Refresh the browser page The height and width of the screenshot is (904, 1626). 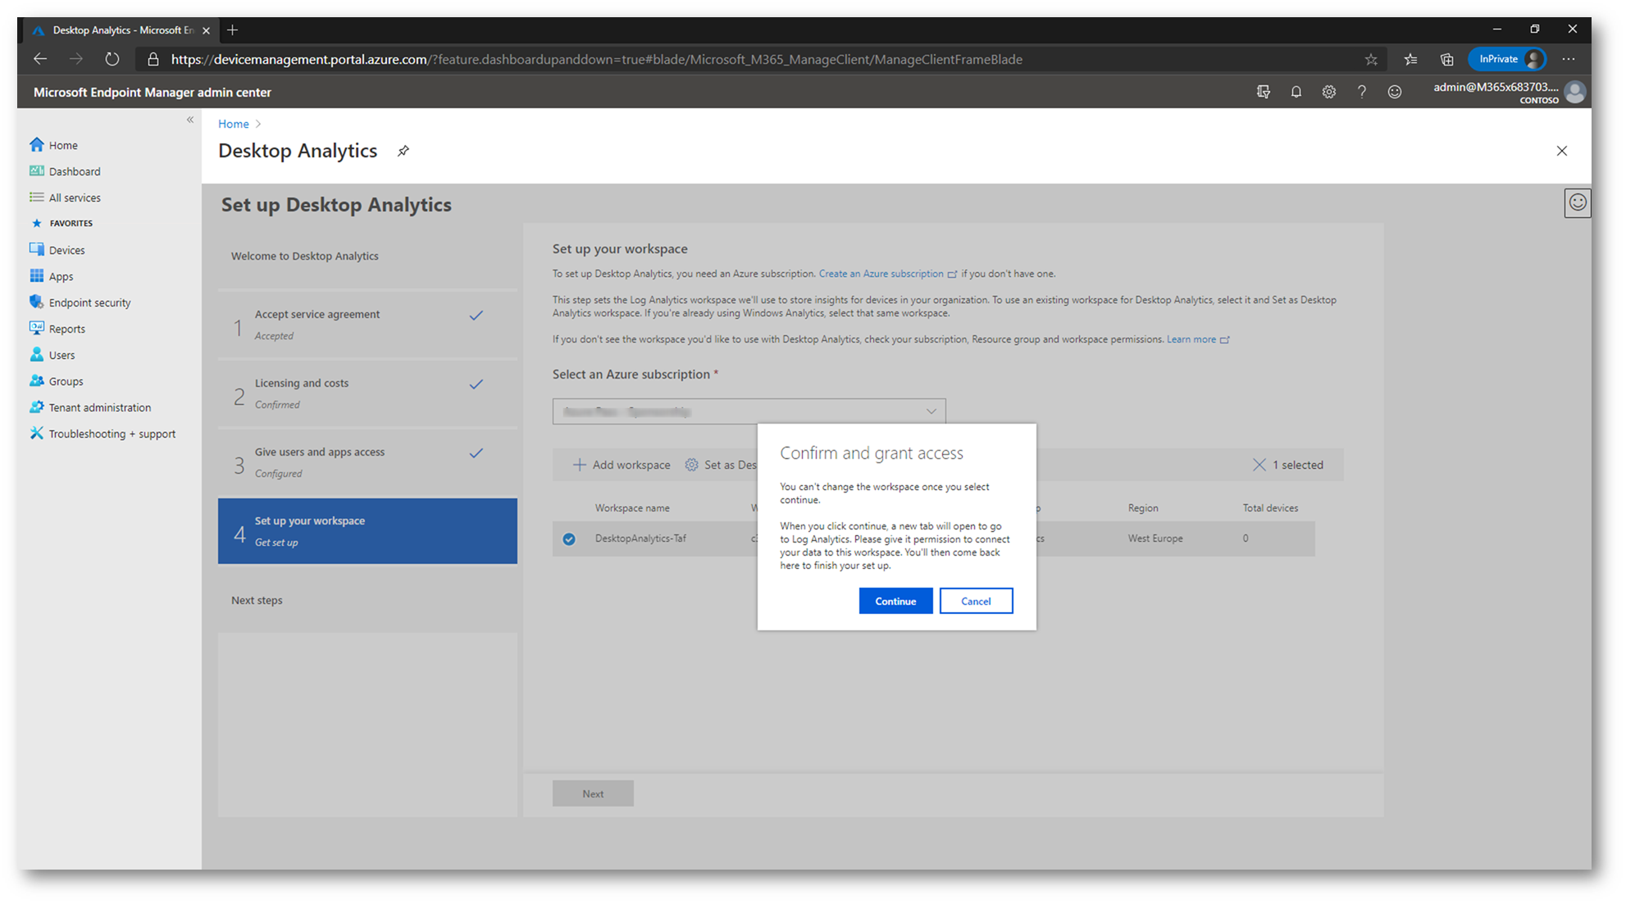112,59
